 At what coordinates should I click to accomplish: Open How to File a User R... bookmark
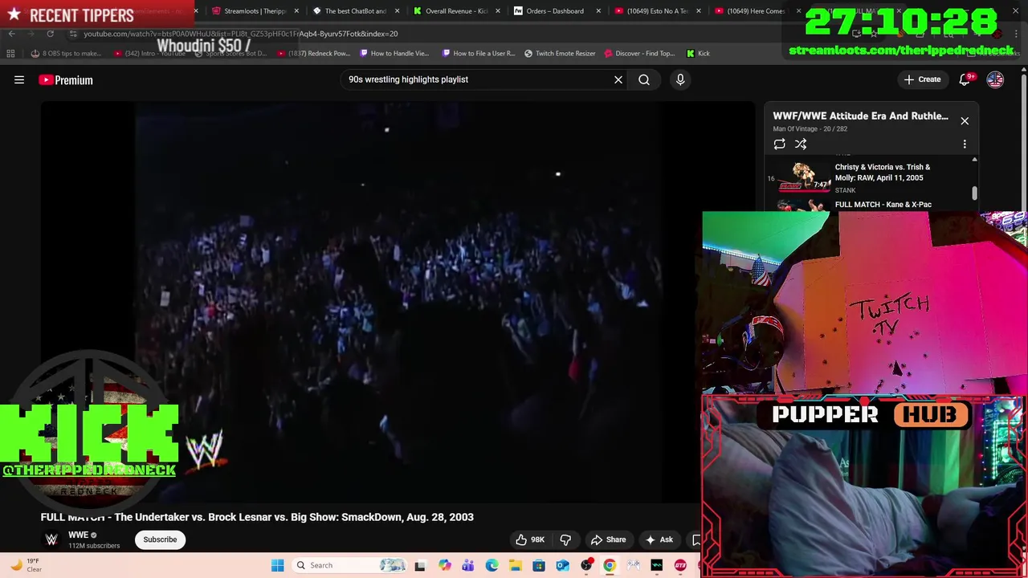479,53
